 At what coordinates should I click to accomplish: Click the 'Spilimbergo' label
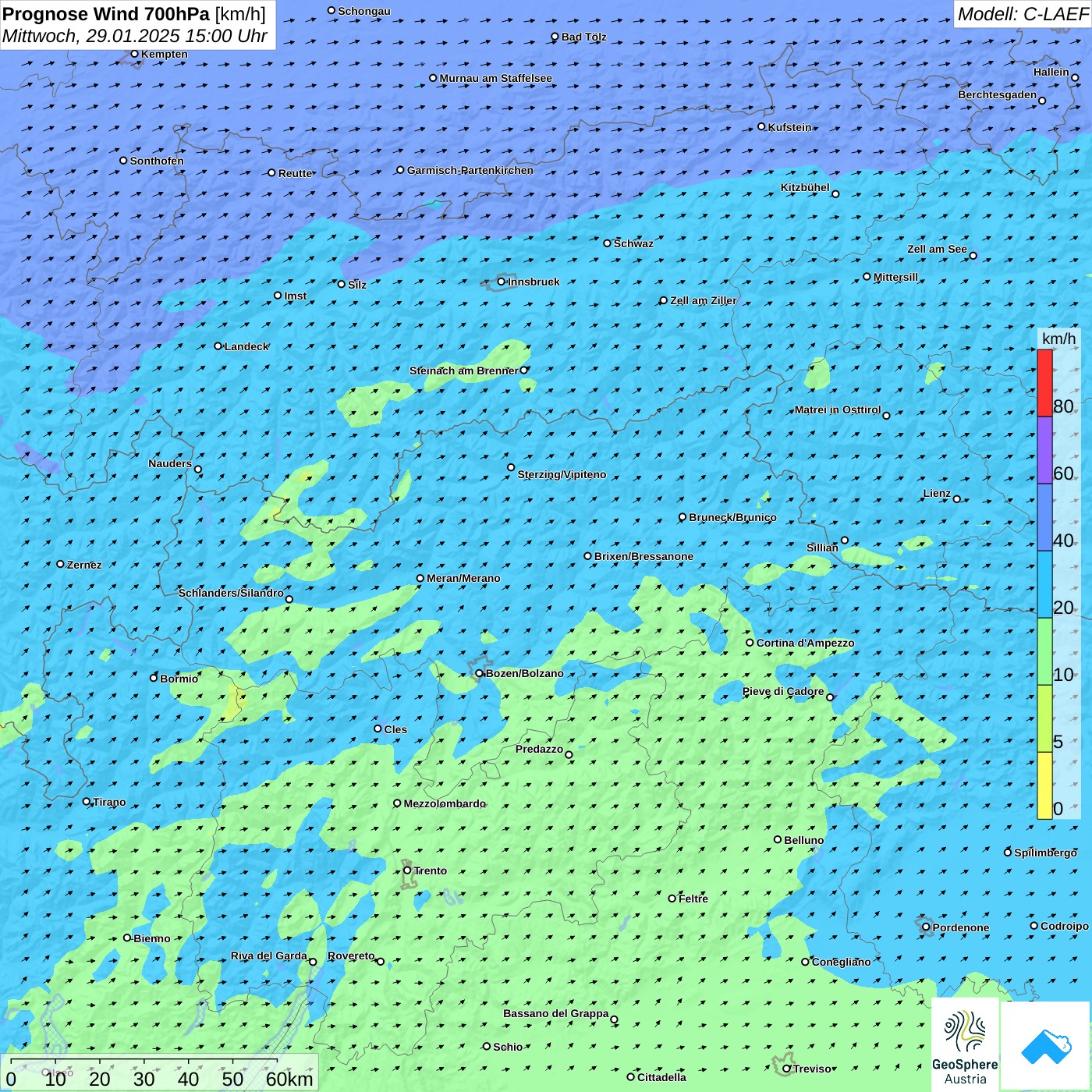coord(1045,853)
